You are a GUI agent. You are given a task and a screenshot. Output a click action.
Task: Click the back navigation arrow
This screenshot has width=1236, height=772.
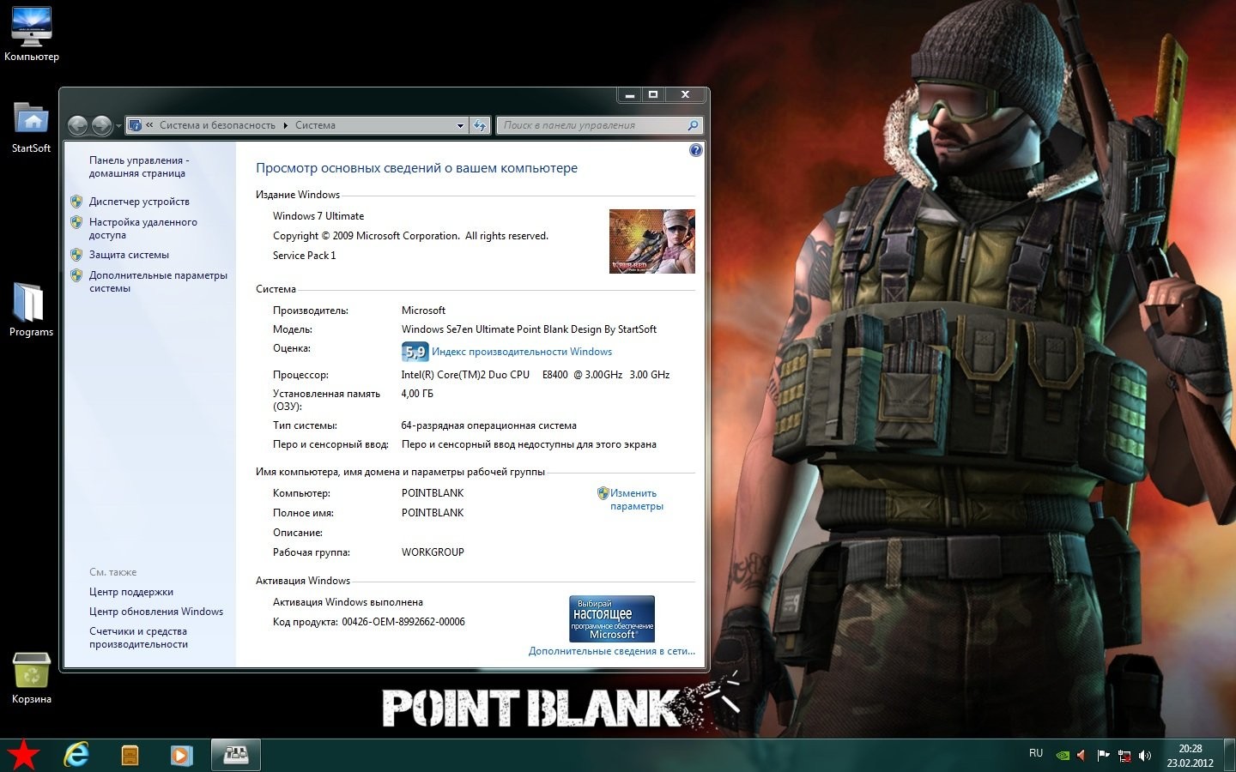coord(77,125)
